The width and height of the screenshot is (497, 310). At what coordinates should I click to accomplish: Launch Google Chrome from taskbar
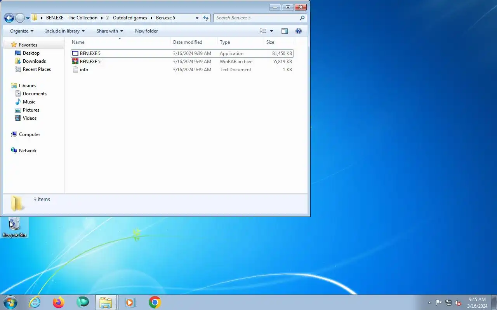(x=155, y=302)
